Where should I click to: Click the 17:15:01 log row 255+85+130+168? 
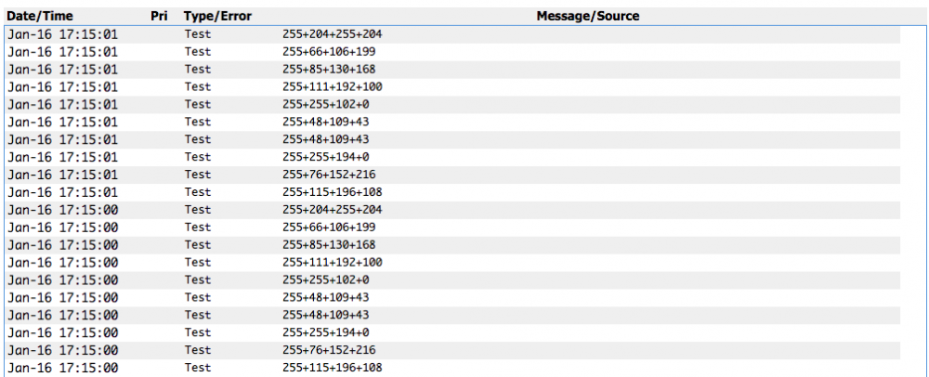(x=328, y=70)
